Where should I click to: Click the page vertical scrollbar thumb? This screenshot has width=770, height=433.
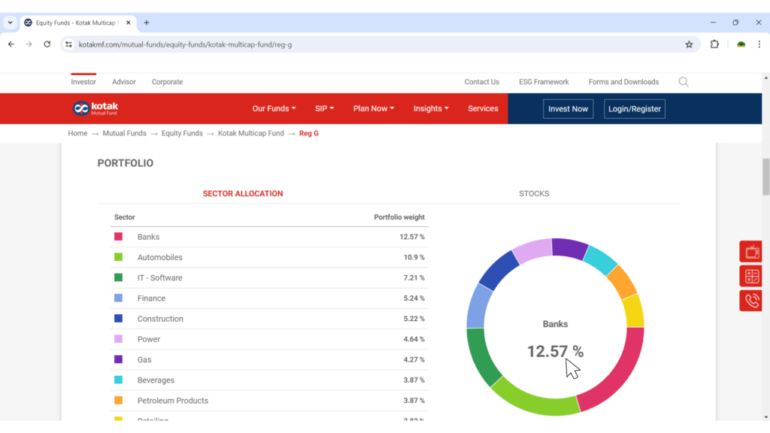(x=765, y=177)
